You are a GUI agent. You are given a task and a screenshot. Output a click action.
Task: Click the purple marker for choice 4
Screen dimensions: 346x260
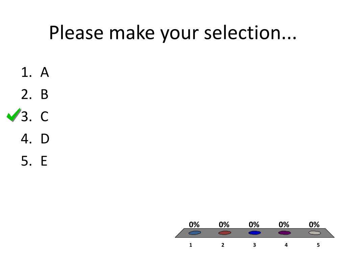pyautogui.click(x=285, y=233)
